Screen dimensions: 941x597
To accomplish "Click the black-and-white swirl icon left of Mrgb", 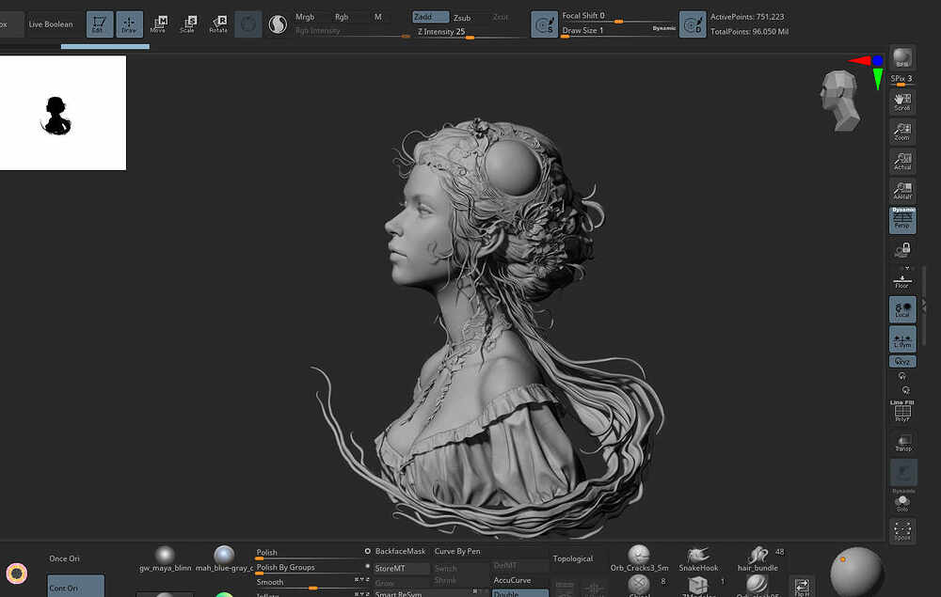I will (278, 24).
